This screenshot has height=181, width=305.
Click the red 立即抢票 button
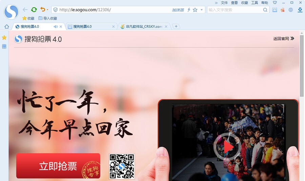(x=58, y=166)
